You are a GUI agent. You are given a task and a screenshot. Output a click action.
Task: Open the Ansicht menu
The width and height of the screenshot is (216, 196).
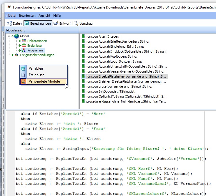click(x=44, y=16)
